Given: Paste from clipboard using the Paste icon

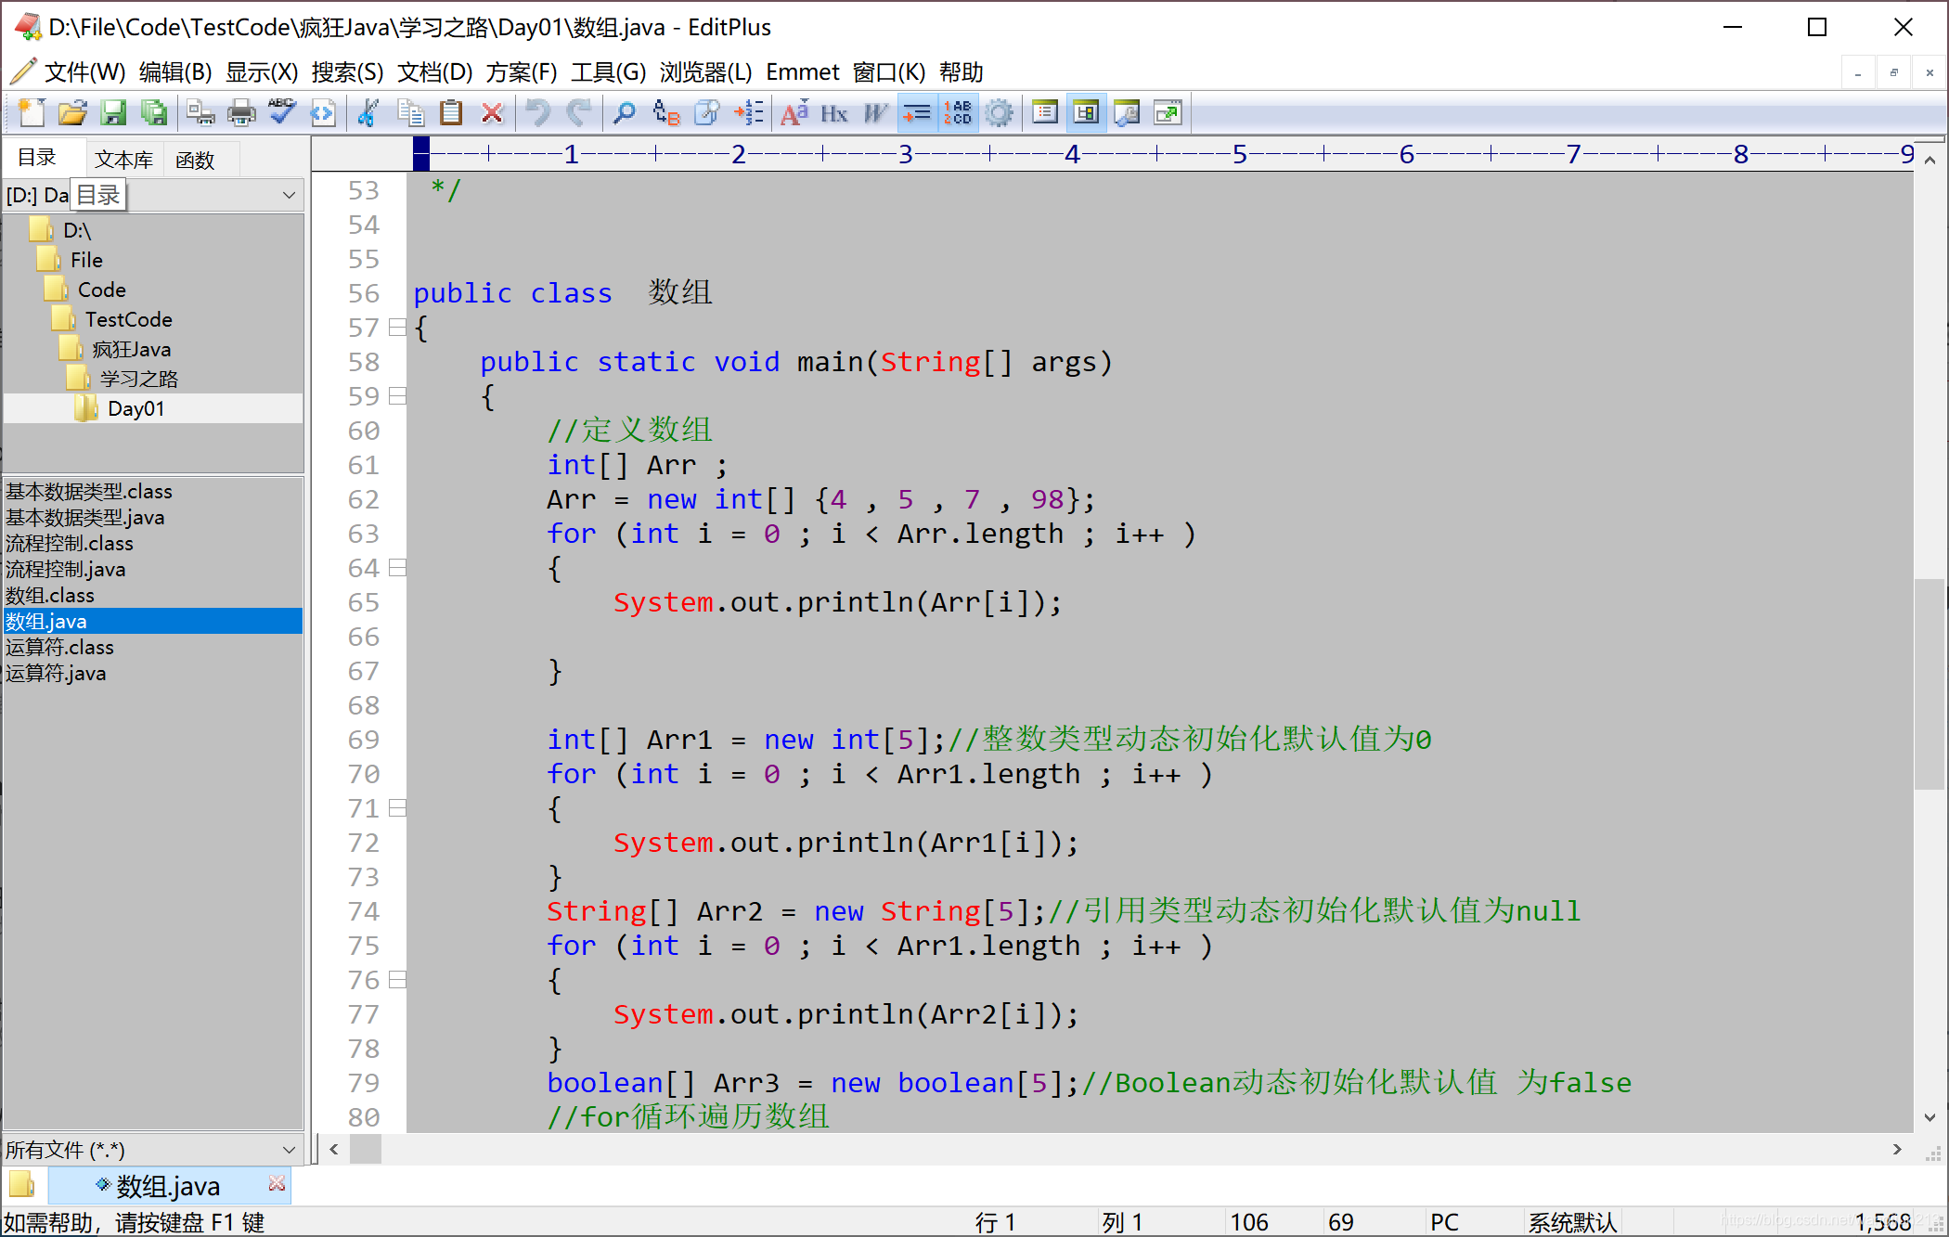Looking at the screenshot, I should (451, 113).
